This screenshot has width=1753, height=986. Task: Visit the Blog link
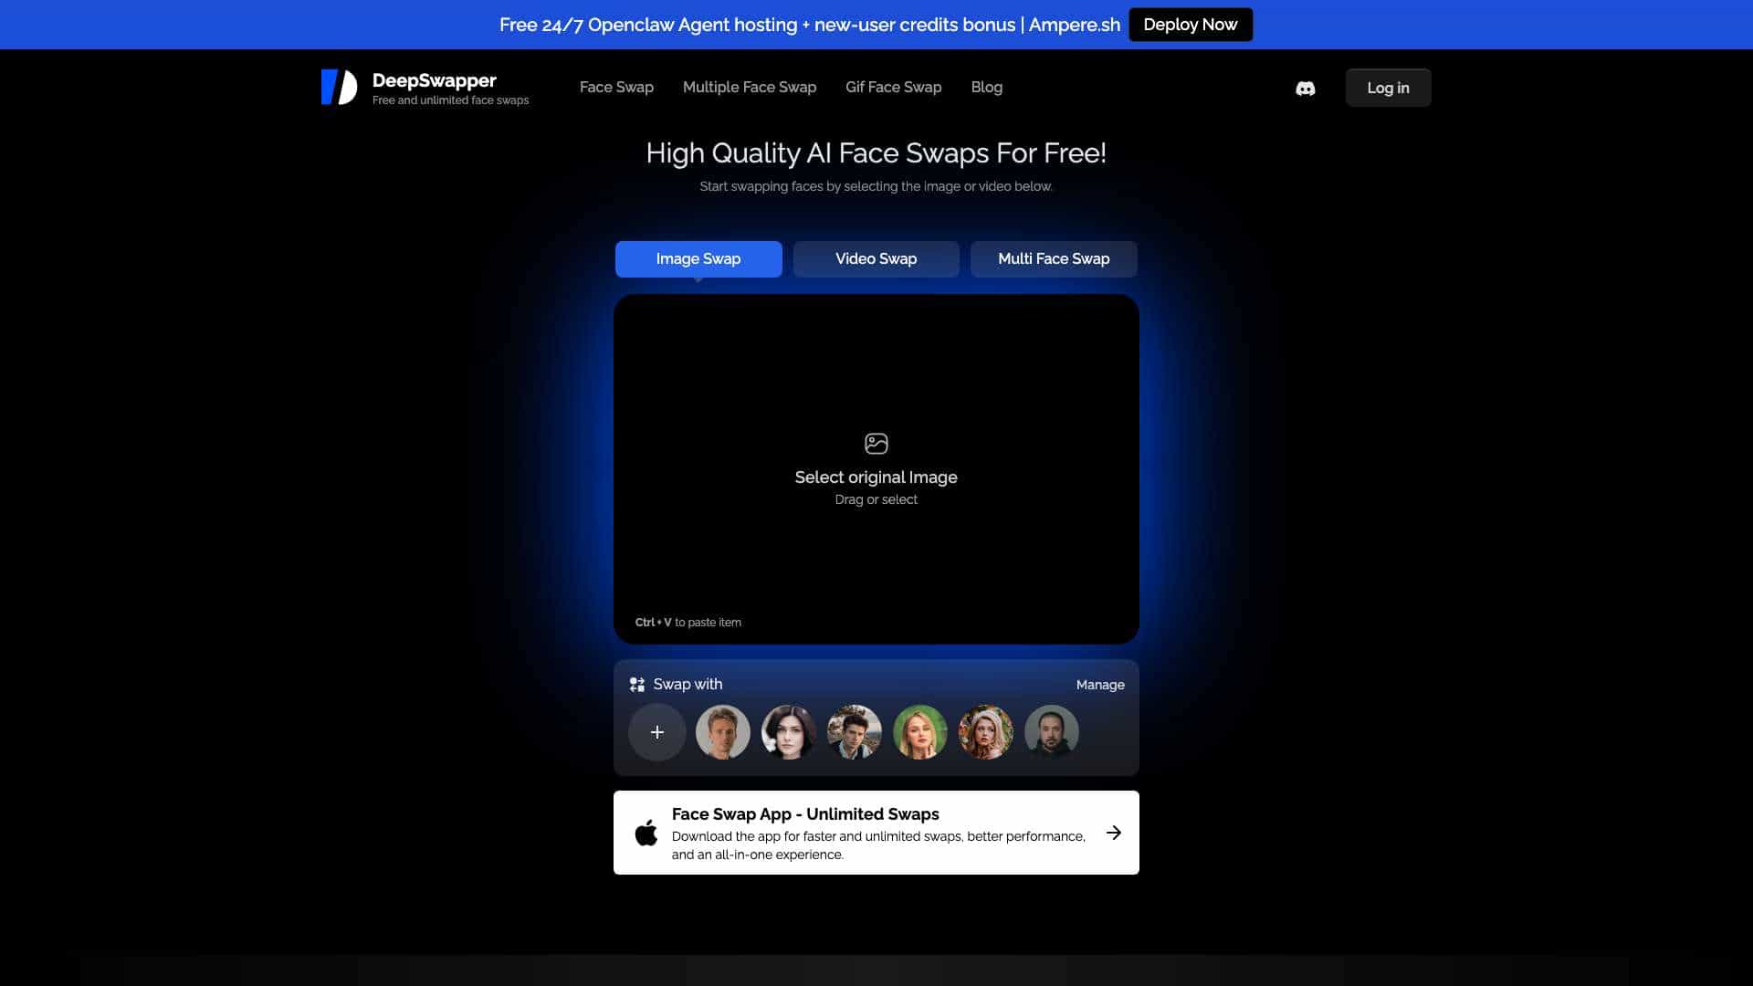click(x=986, y=88)
